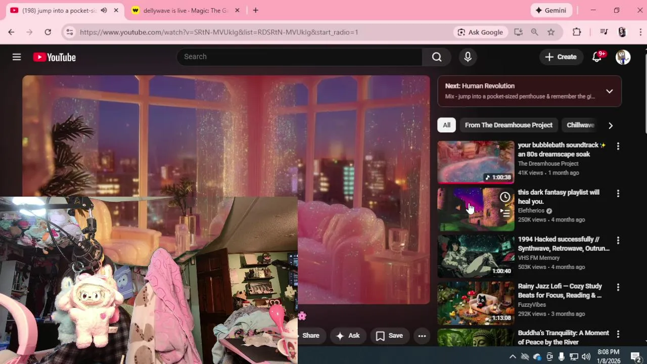Viewport: 647px width, 364px height.
Task: View site information icon in address bar
Action: 70,32
